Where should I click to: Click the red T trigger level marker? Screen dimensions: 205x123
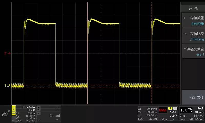coord(7,53)
